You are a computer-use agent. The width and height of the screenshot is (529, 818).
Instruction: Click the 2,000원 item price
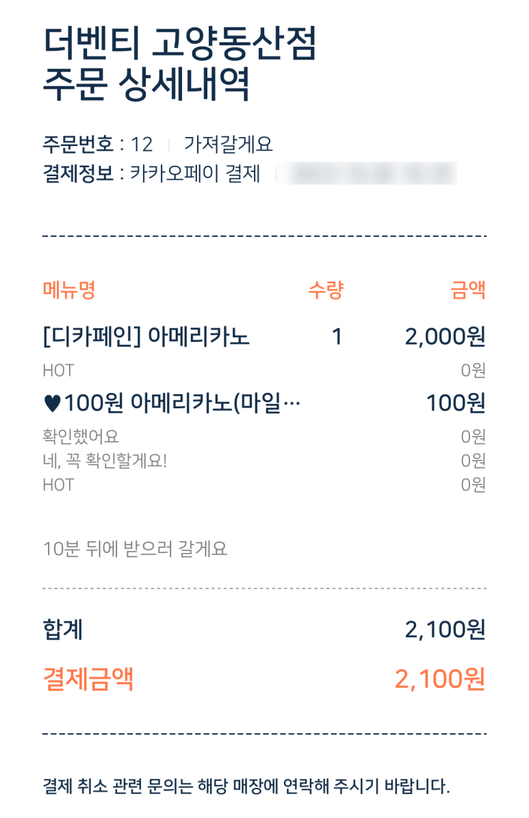pyautogui.click(x=445, y=337)
